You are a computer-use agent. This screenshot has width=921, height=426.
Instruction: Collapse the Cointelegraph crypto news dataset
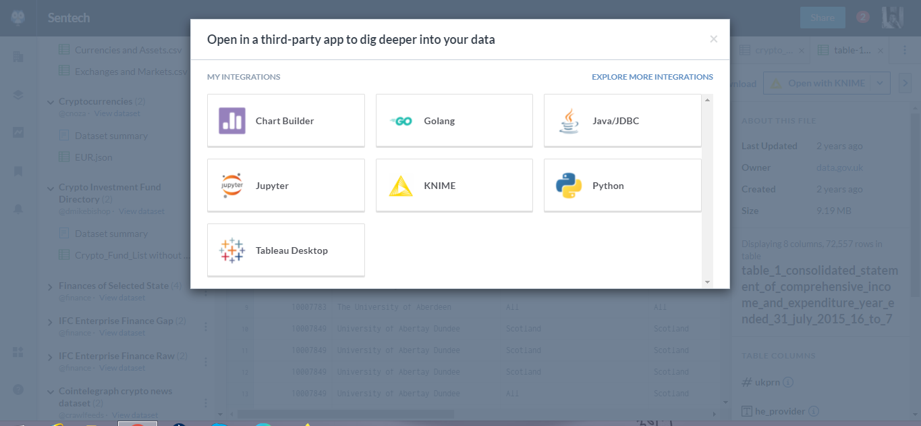click(x=51, y=392)
